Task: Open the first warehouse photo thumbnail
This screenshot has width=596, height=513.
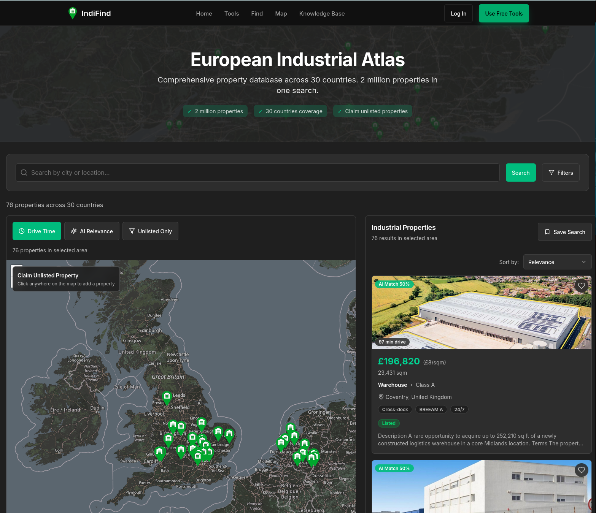Action: click(x=481, y=312)
